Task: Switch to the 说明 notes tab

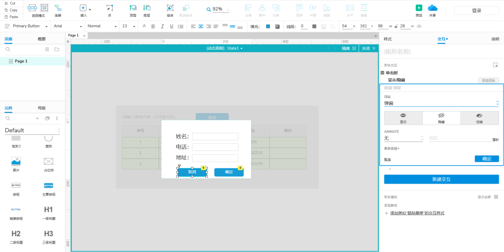Action: coord(495,39)
